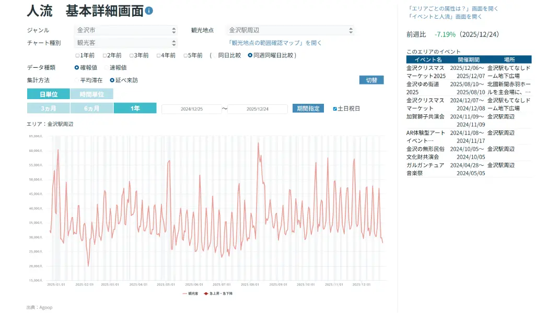Select the 3ヵ月 period tab
Image resolution: width=558 pixels, height=313 pixels.
(x=49, y=109)
